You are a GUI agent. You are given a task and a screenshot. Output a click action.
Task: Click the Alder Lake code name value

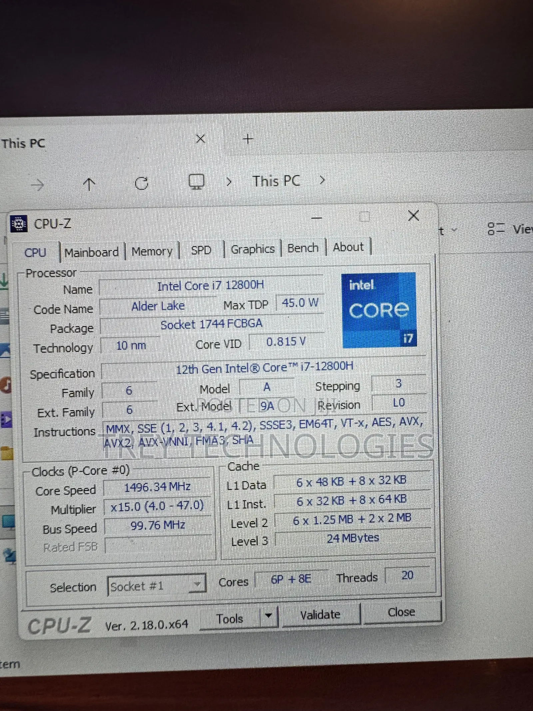[x=158, y=306]
